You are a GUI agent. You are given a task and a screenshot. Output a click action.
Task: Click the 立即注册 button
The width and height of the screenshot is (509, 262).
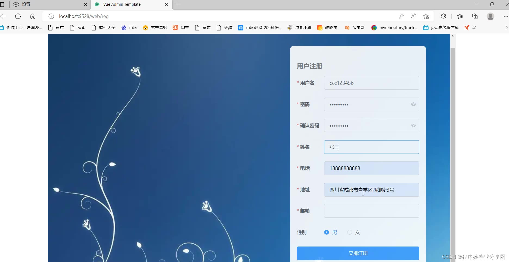tap(358, 253)
